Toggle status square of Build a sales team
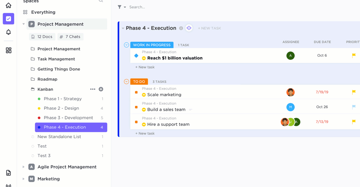The width and height of the screenshot is (360, 187). click(136, 107)
